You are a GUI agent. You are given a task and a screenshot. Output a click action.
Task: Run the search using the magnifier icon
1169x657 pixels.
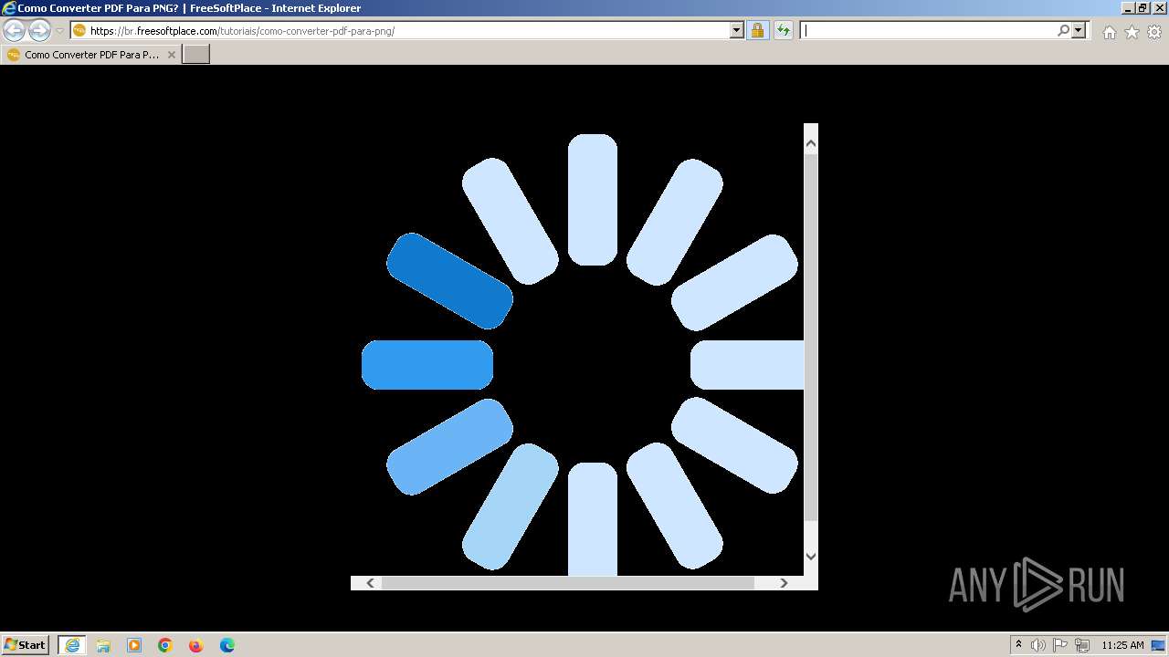coord(1063,30)
